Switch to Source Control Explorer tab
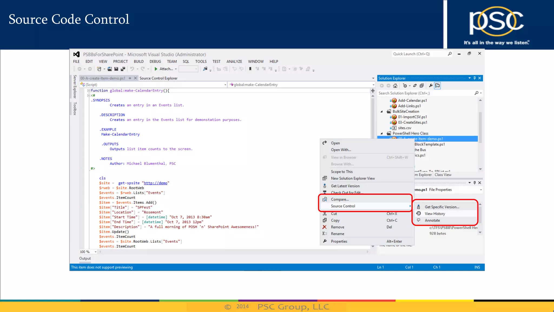Viewport: 554px width, 312px height. coord(159,78)
